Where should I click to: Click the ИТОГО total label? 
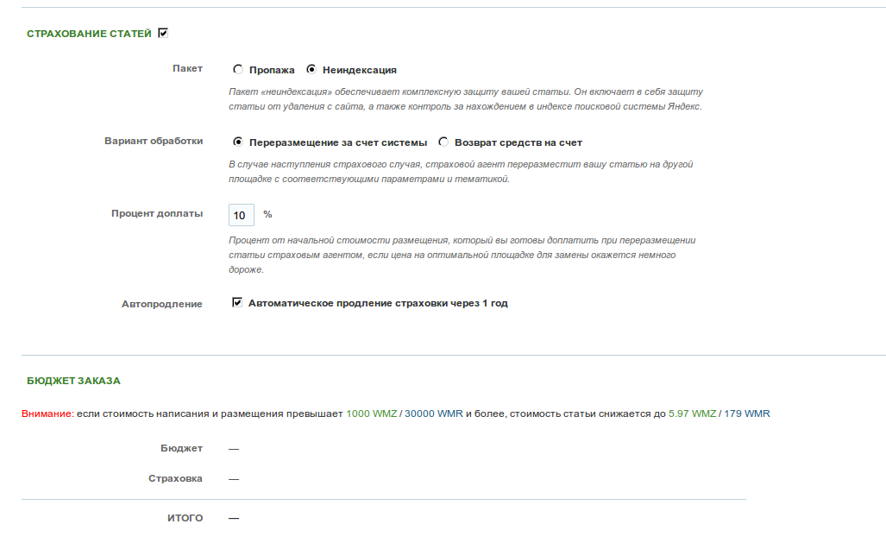coord(185,518)
